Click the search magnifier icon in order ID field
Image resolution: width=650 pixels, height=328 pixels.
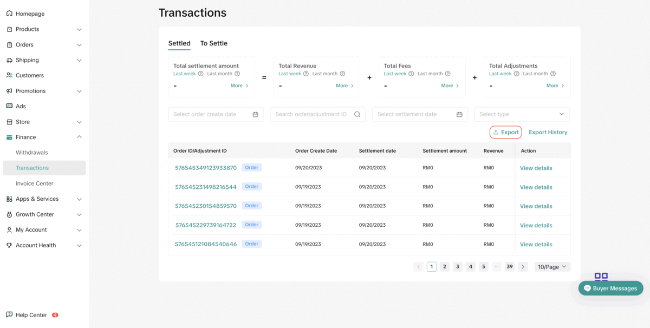point(357,114)
